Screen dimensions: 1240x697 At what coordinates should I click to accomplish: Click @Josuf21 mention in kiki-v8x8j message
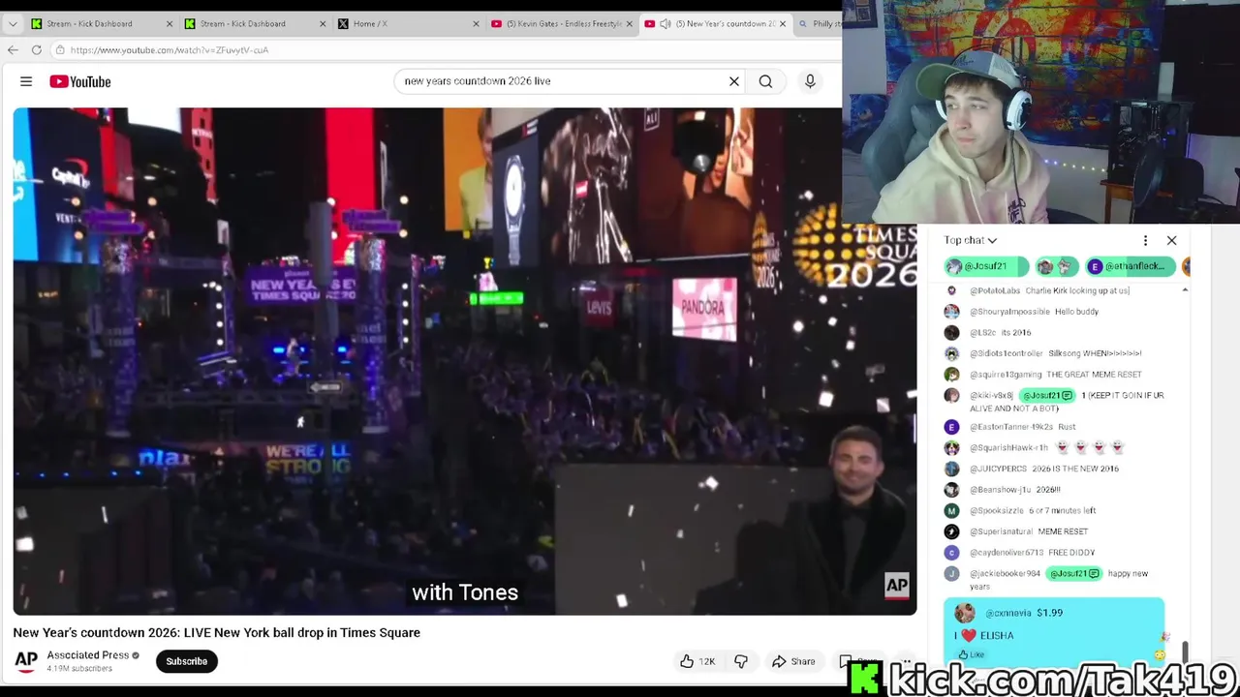1047,395
